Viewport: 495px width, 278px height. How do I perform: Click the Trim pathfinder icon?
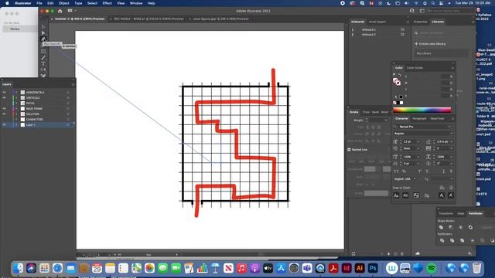(x=452, y=240)
